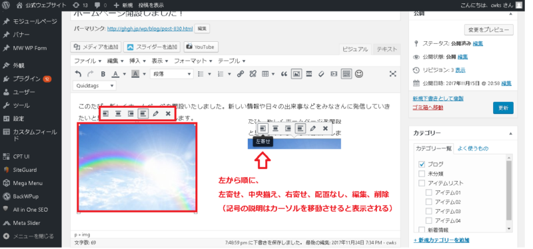Open the background color dropdown arrow
The height and width of the screenshot is (249, 533).
coord(144,74)
